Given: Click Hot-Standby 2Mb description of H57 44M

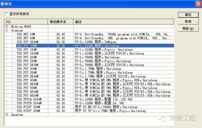Looking at the screenshot, I should [x=123, y=38].
